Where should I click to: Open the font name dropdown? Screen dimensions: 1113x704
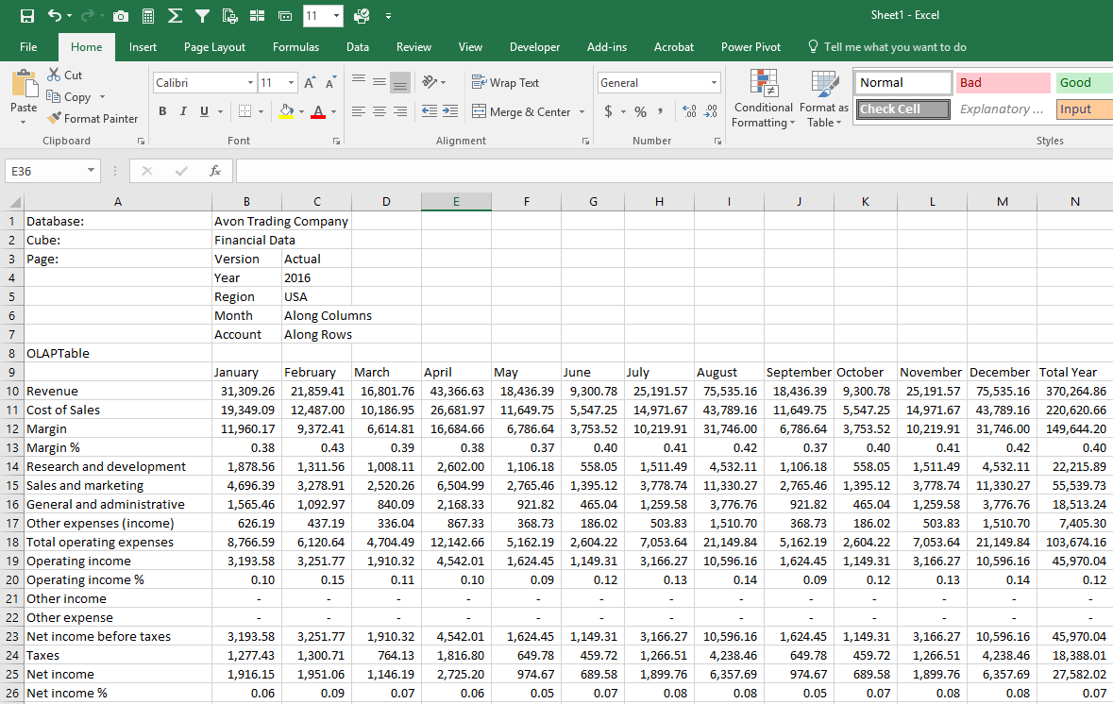pos(250,83)
